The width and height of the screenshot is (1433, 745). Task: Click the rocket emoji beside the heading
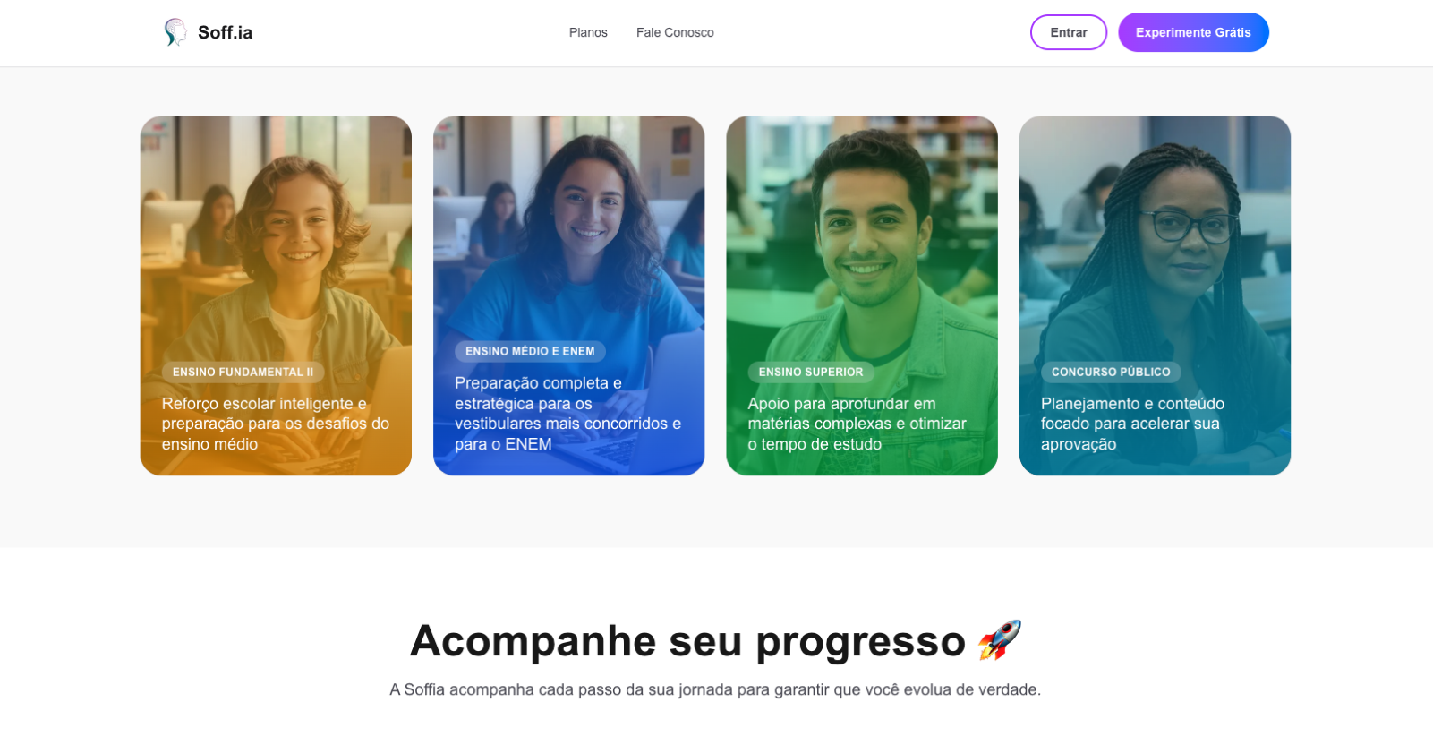(x=1000, y=640)
